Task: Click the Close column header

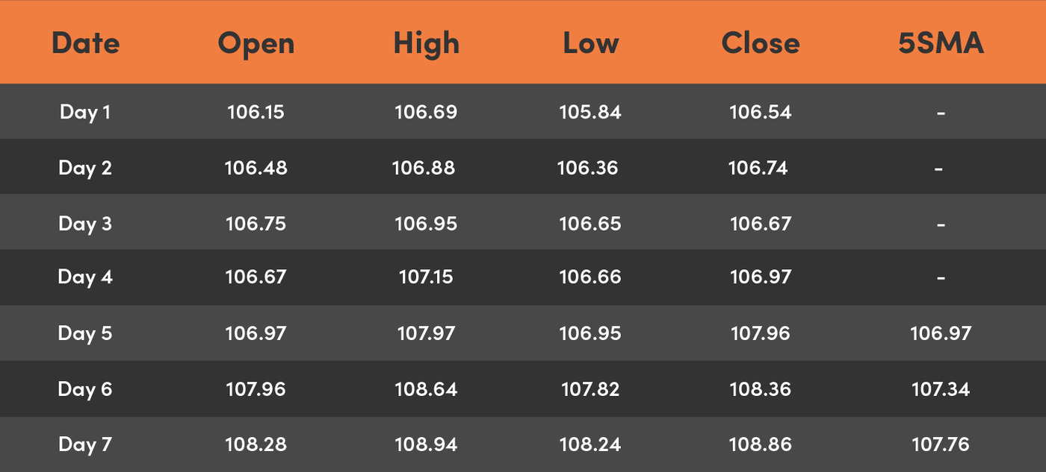Action: 760,43
